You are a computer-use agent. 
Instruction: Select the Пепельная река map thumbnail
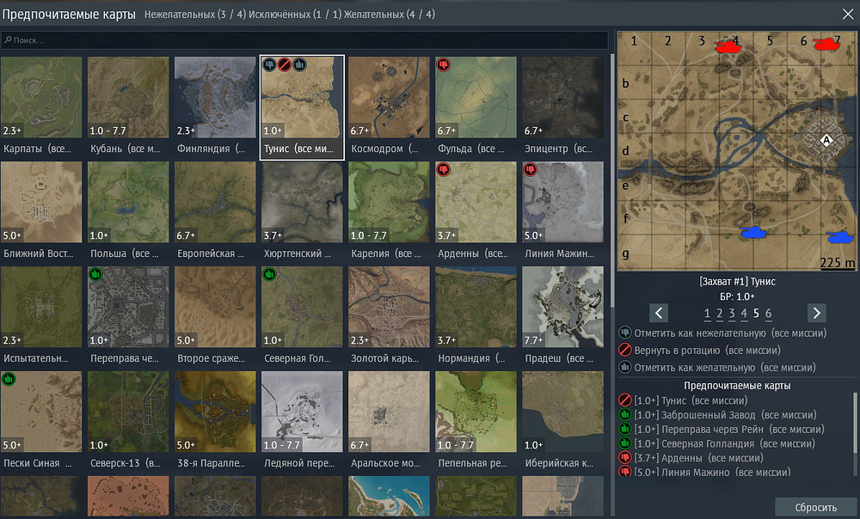coord(476,412)
